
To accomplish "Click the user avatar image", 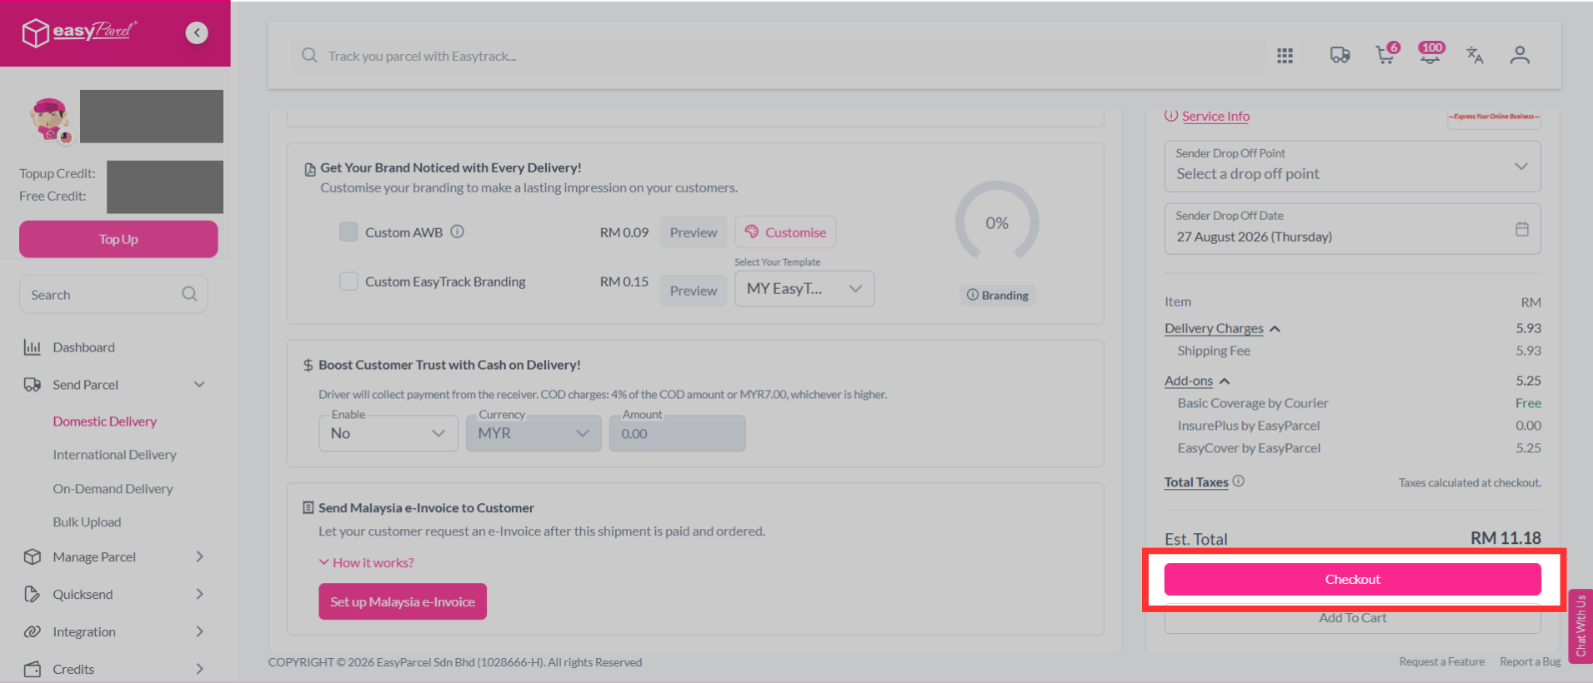I will click(50, 119).
